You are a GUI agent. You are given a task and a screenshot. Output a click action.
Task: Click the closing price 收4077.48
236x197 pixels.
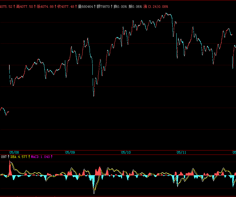coord(66,6)
